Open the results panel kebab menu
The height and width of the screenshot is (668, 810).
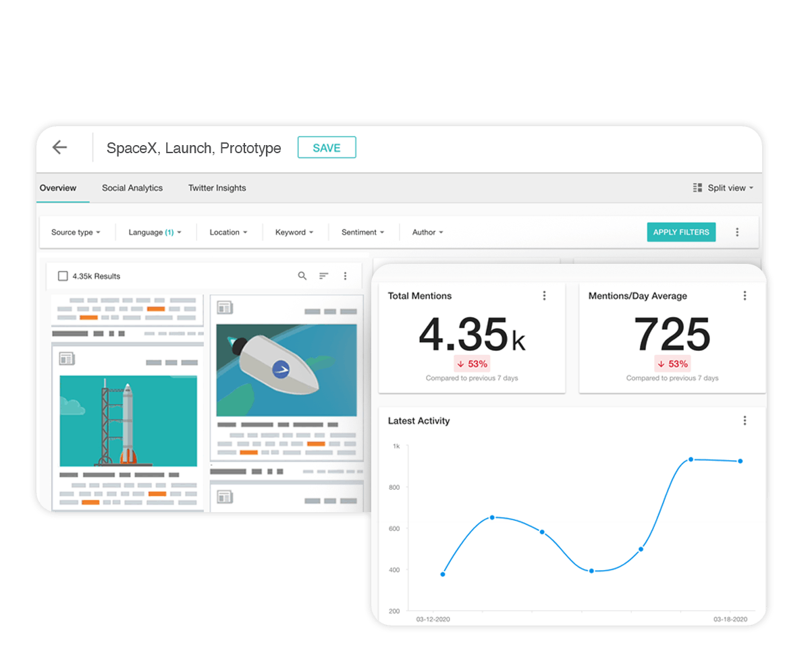tap(345, 276)
